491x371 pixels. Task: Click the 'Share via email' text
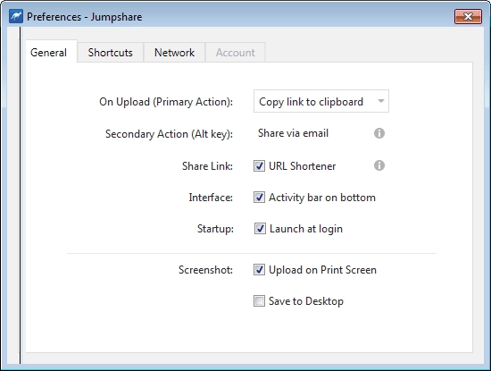click(x=293, y=133)
